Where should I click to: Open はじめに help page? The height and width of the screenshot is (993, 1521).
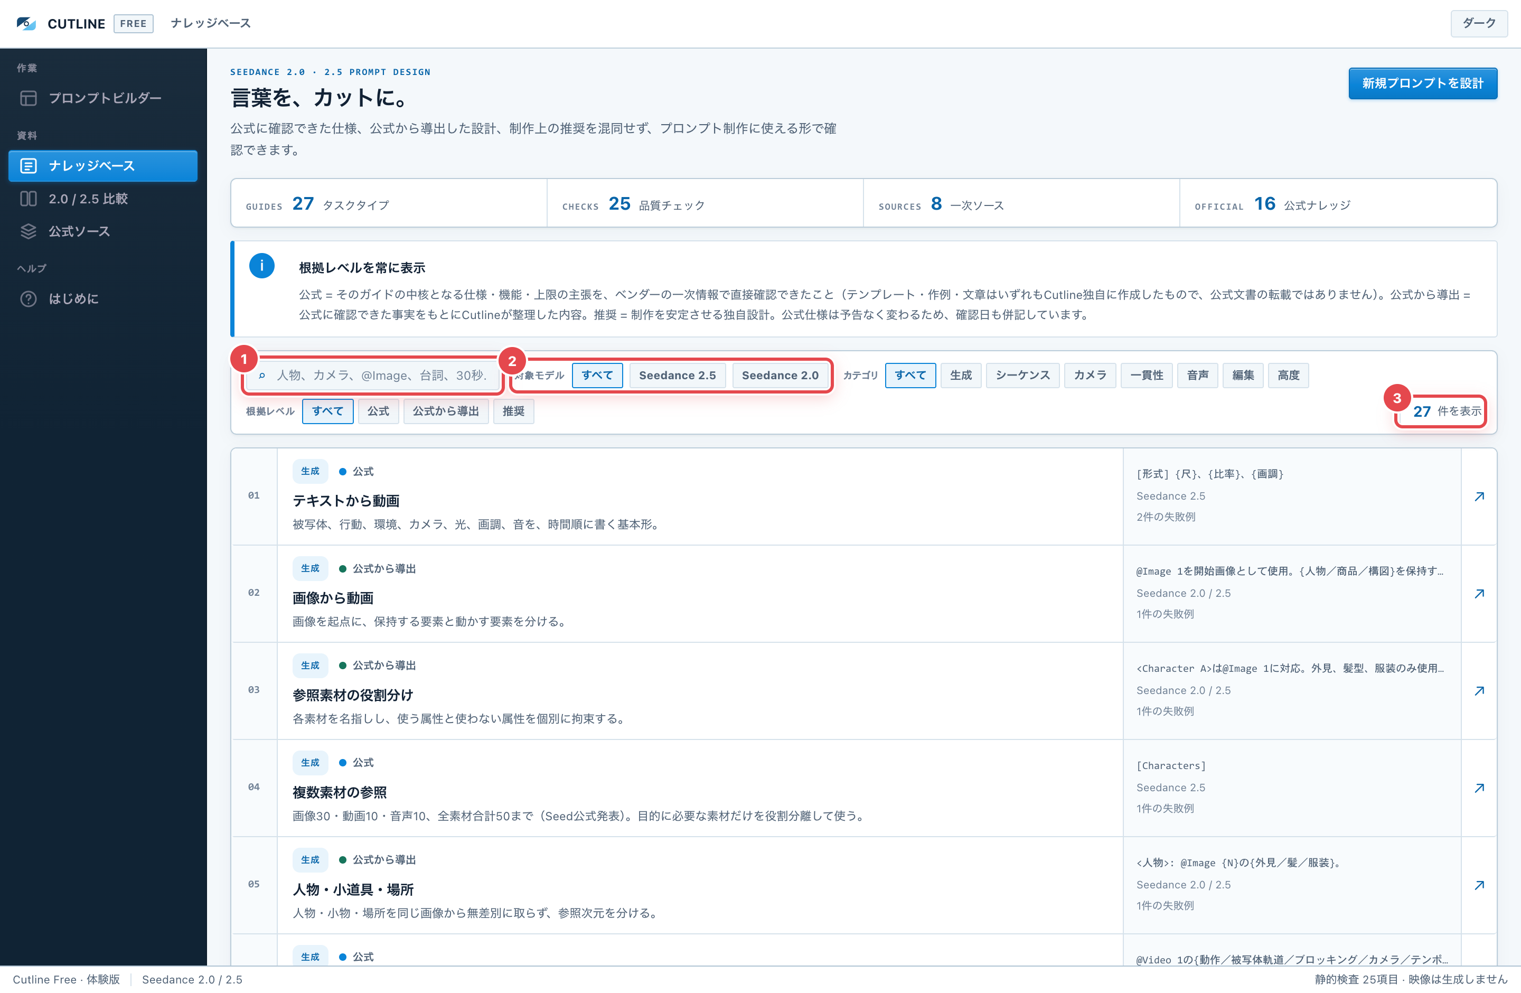click(x=103, y=298)
